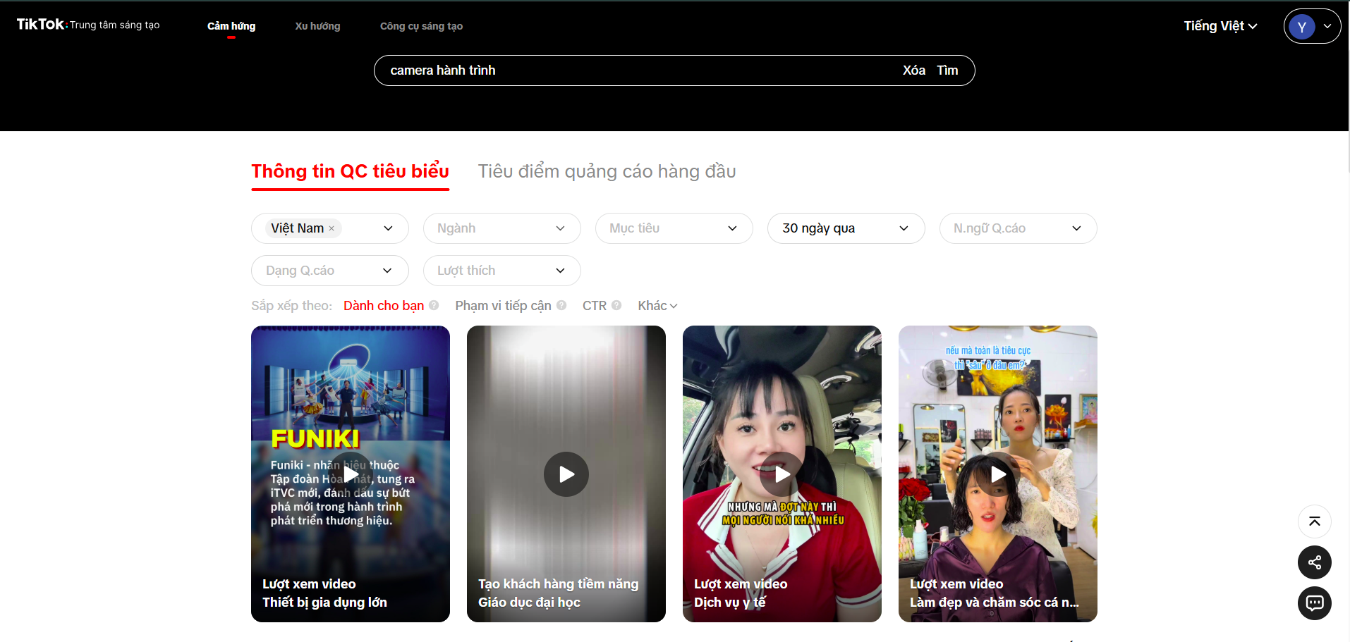Open the chat feedback icon
Image resolution: width=1350 pixels, height=642 pixels.
point(1314,603)
